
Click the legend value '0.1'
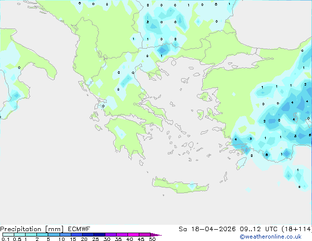[5, 239]
